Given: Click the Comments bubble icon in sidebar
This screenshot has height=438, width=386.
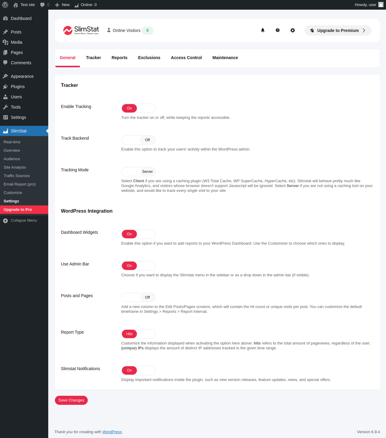Looking at the screenshot, I should [x=5, y=63].
